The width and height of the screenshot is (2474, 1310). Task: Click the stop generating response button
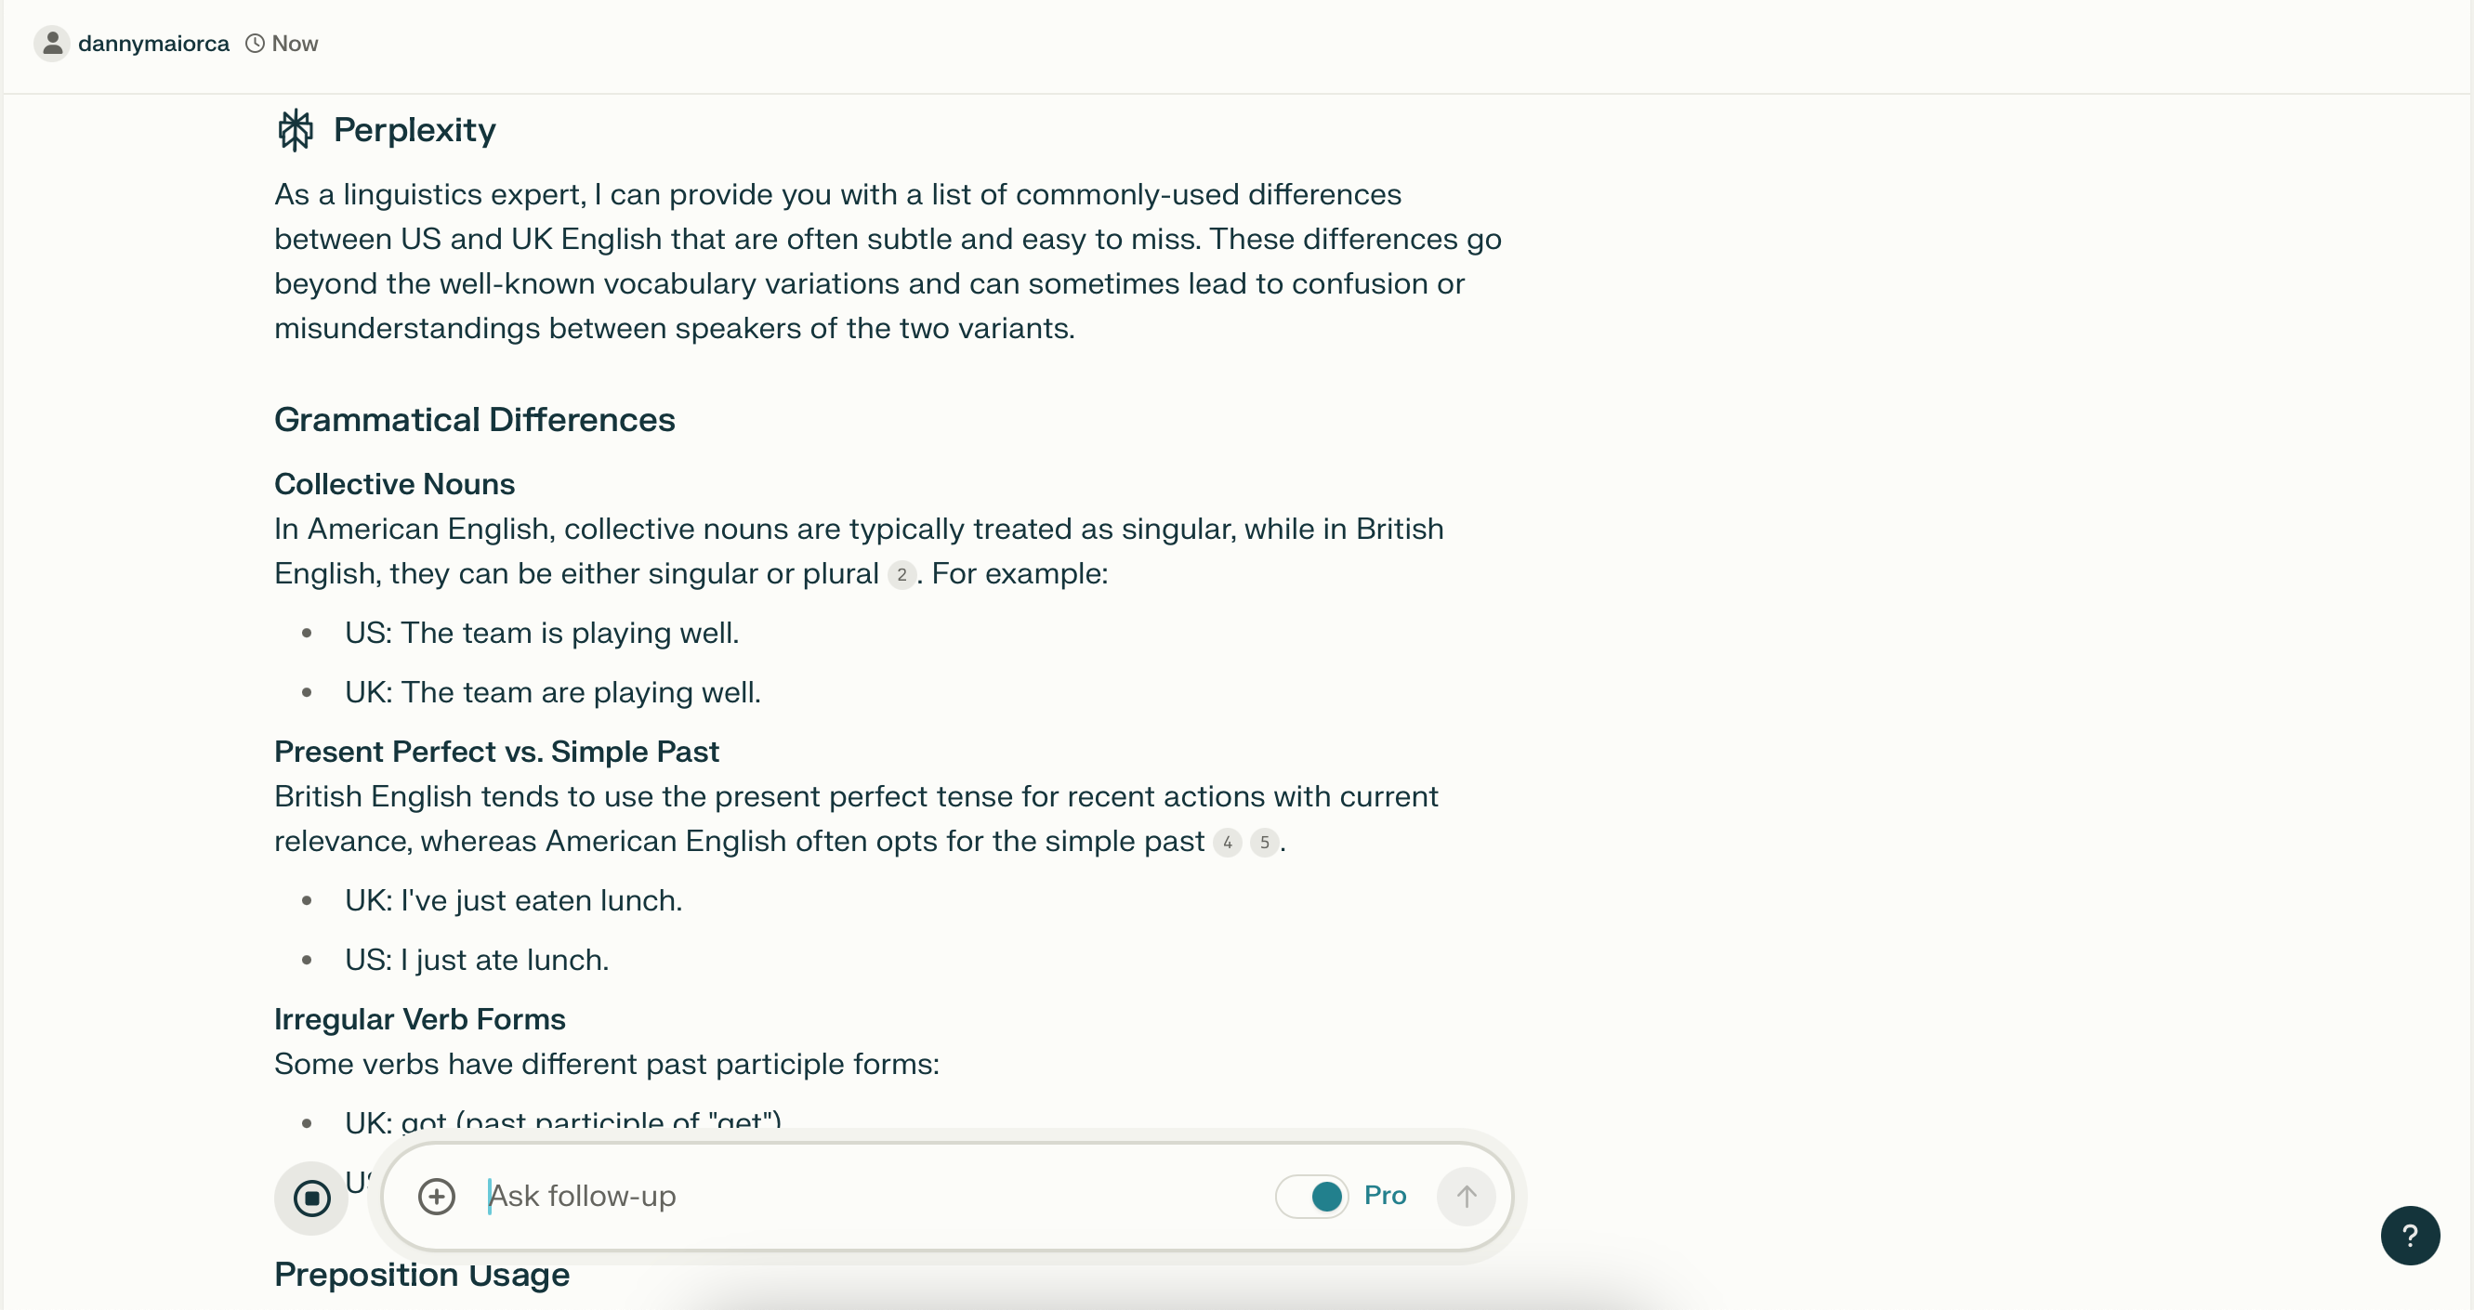click(x=311, y=1198)
